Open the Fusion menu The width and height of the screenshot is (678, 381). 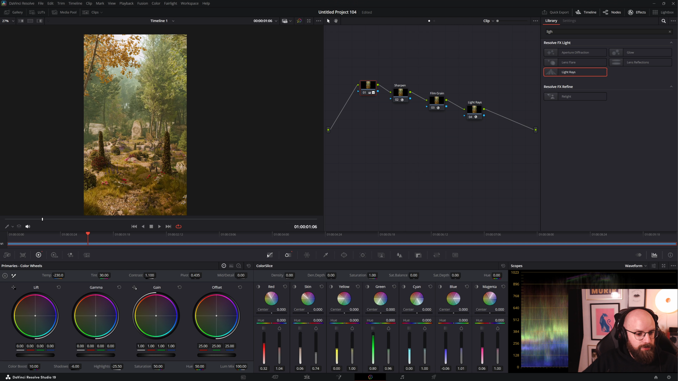click(142, 3)
